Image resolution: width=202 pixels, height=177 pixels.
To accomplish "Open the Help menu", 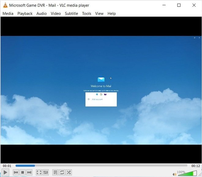I will point(112,13).
